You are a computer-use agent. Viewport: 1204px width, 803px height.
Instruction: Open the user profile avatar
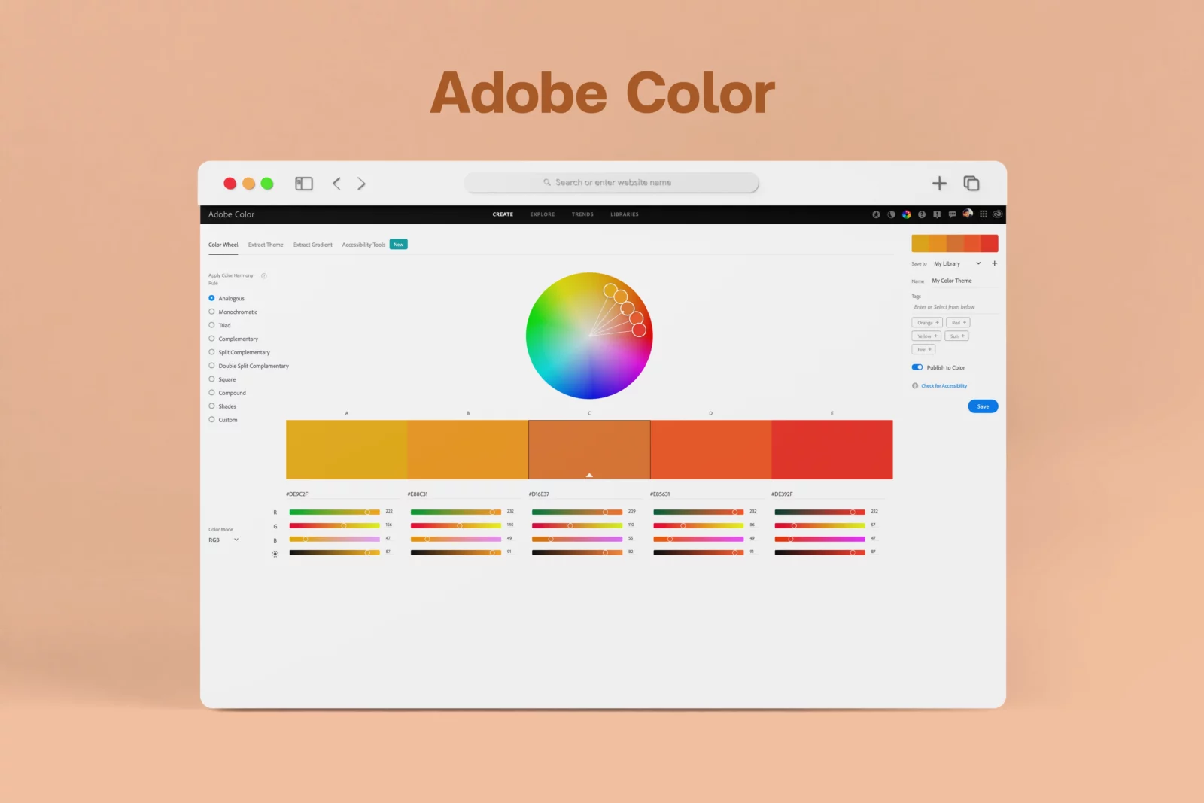(968, 214)
